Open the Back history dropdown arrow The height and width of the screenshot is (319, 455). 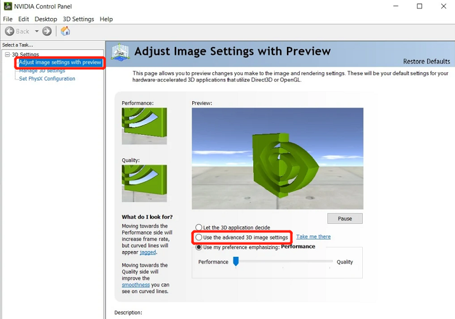pyautogui.click(x=37, y=31)
